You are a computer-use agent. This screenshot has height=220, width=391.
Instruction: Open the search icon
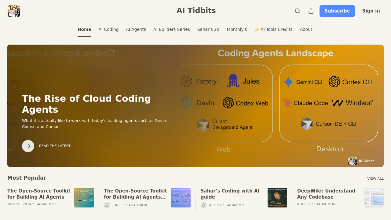coord(297,11)
